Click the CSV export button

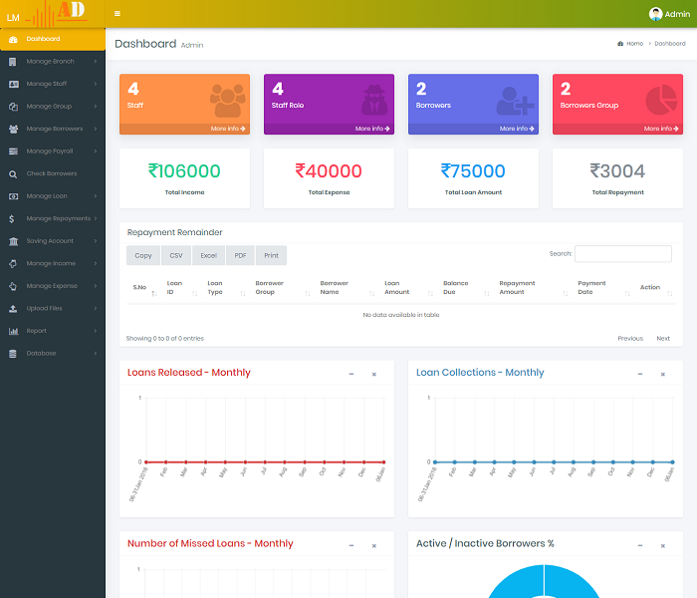[x=176, y=255]
